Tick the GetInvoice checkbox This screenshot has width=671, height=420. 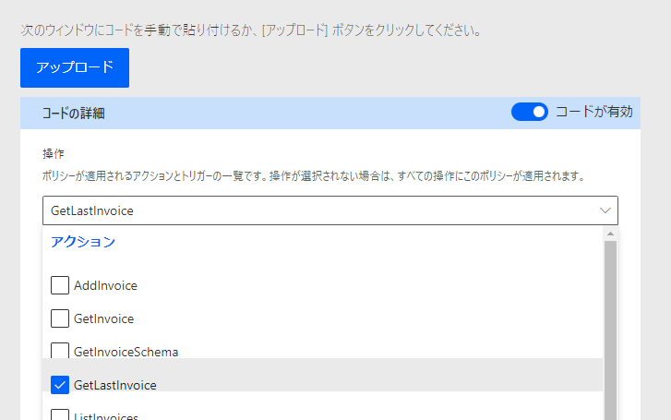pyautogui.click(x=60, y=318)
